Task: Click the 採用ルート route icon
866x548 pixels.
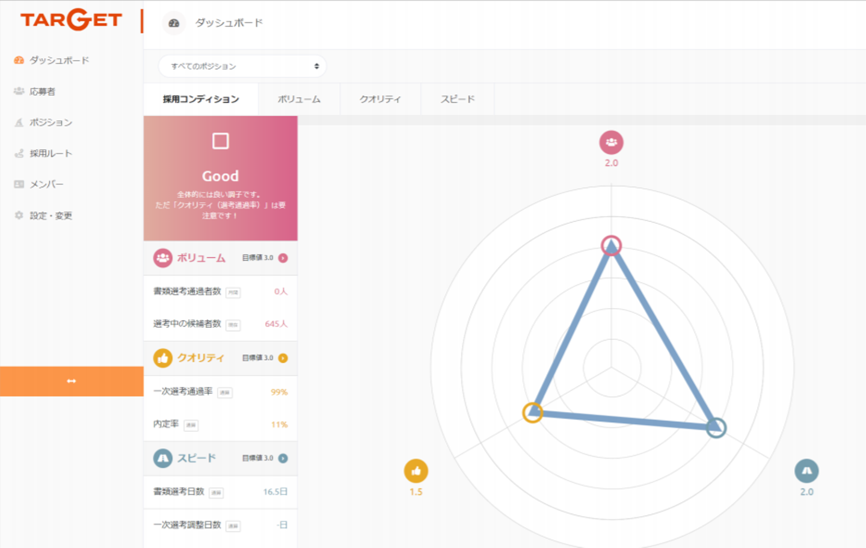Action: (x=19, y=153)
